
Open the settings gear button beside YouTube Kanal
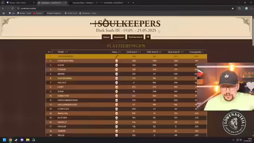[x=148, y=37]
